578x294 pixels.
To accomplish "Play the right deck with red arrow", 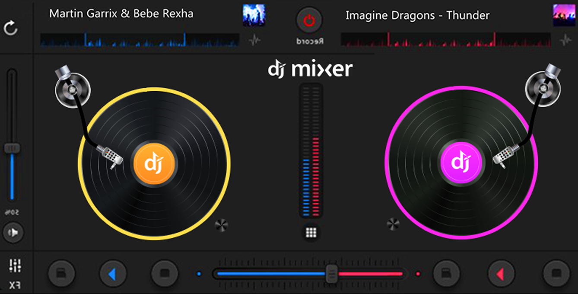I will 501,274.
